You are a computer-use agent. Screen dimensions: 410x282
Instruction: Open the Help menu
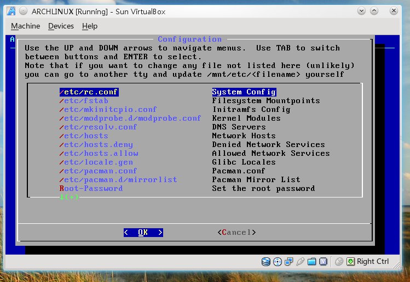tap(90, 26)
